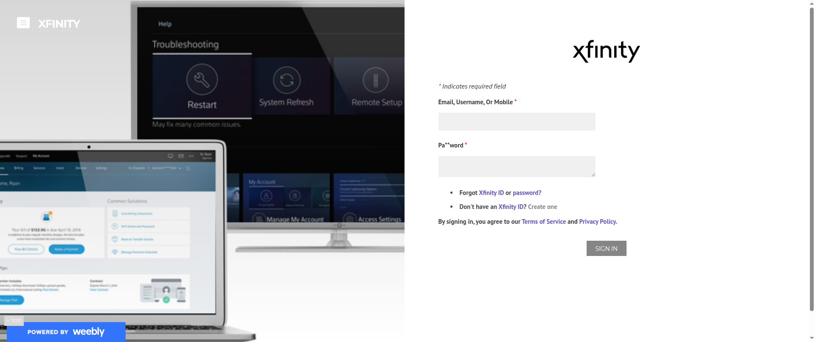Click the TOP back-to-top button

pyautogui.click(x=14, y=321)
